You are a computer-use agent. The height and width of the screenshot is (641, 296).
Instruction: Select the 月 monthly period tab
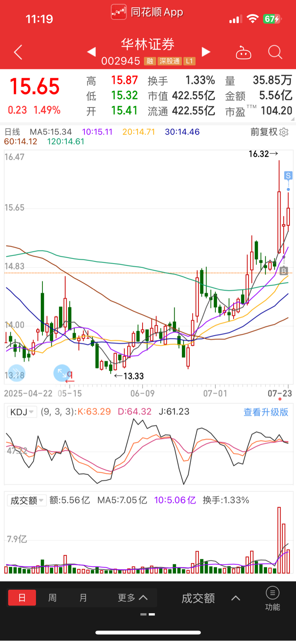point(83,598)
